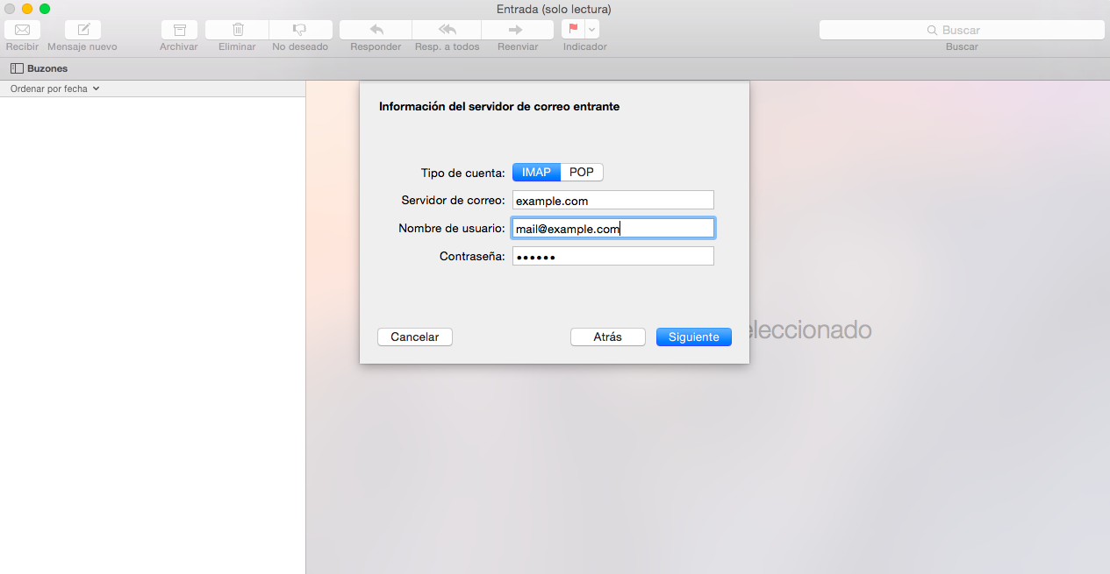Click the Contraseña password field
Image resolution: width=1110 pixels, height=574 pixels.
point(613,257)
